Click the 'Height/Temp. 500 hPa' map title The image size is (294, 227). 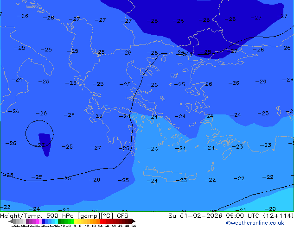pyautogui.click(x=37, y=216)
